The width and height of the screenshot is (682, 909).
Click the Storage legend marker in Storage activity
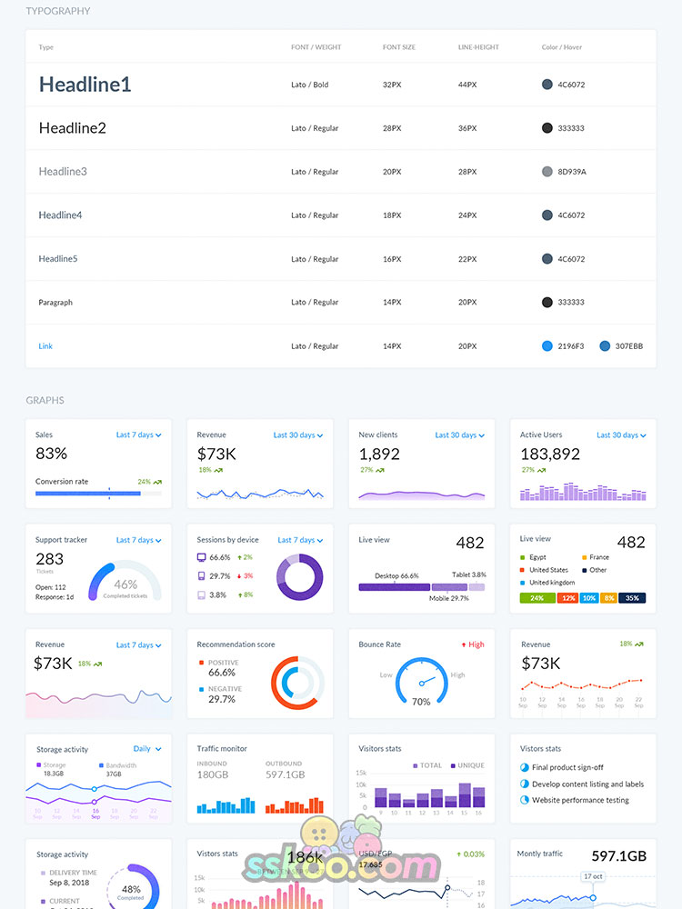(39, 765)
